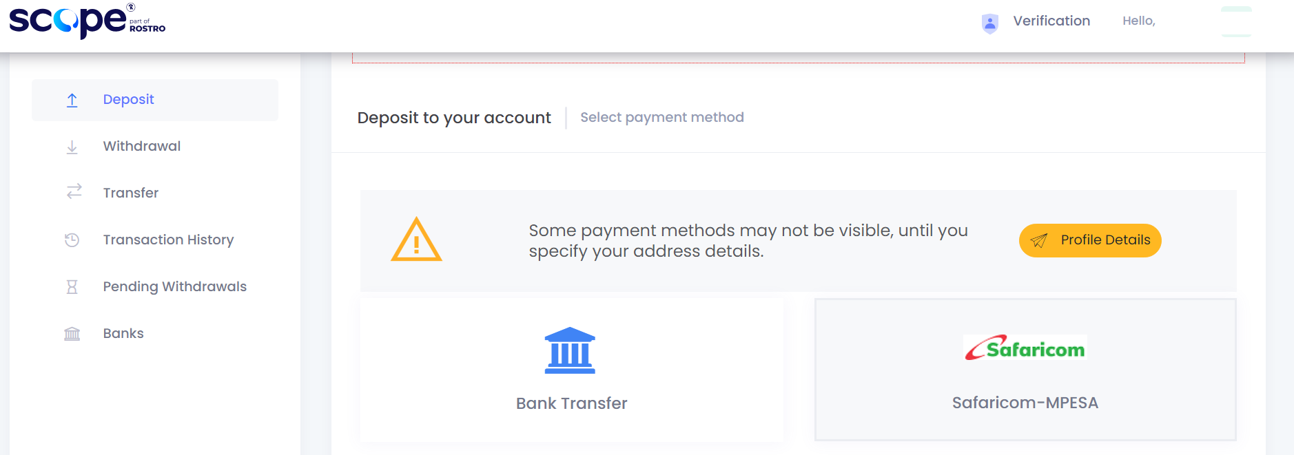Image resolution: width=1294 pixels, height=455 pixels.
Task: Click the blue Bank Transfer building icon
Action: tap(570, 350)
